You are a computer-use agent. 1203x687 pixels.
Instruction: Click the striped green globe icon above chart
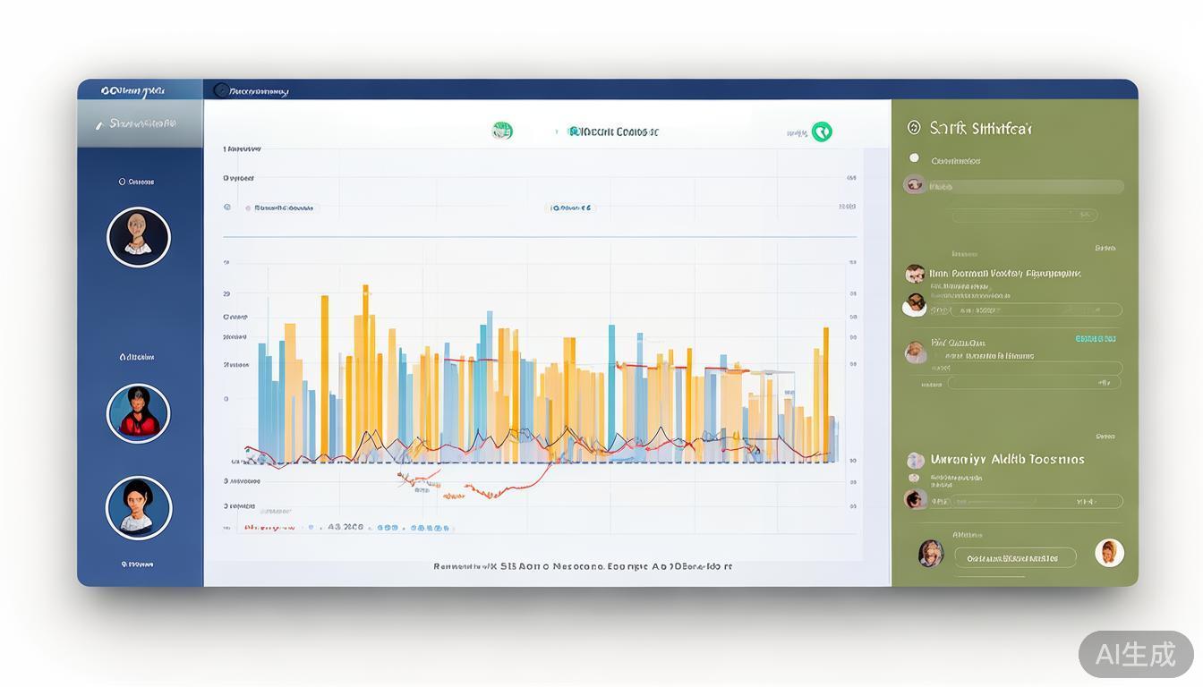click(x=502, y=131)
